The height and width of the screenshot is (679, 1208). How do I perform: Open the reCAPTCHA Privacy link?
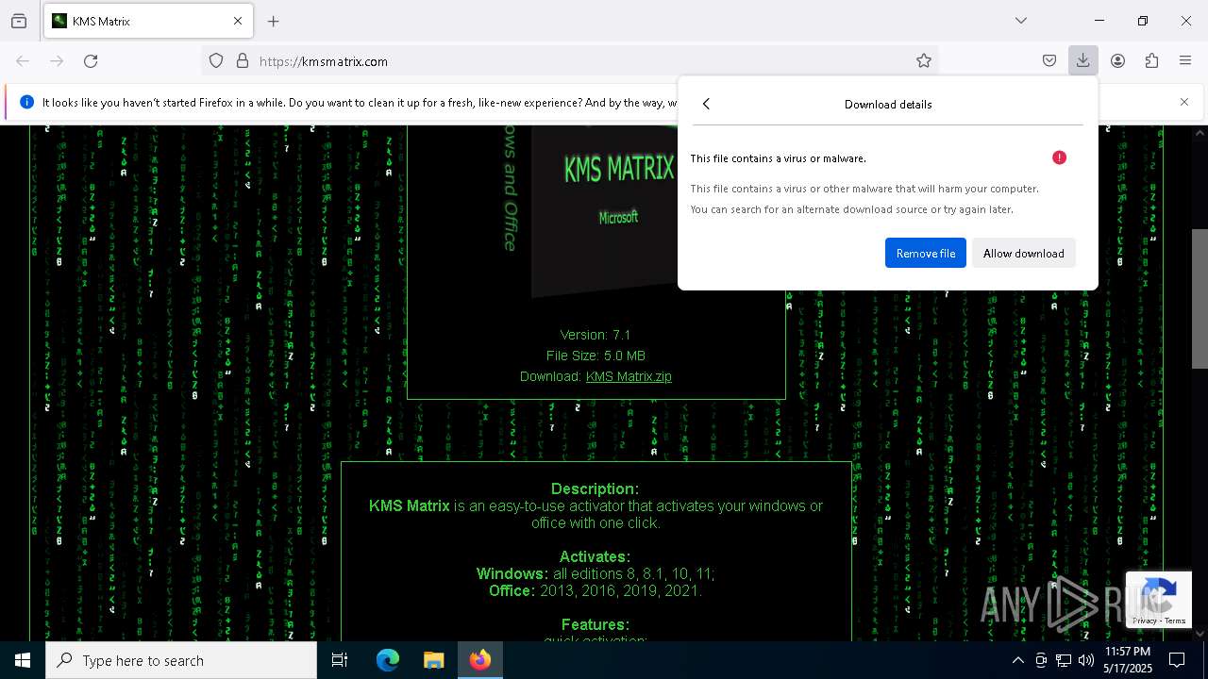[x=1145, y=621]
